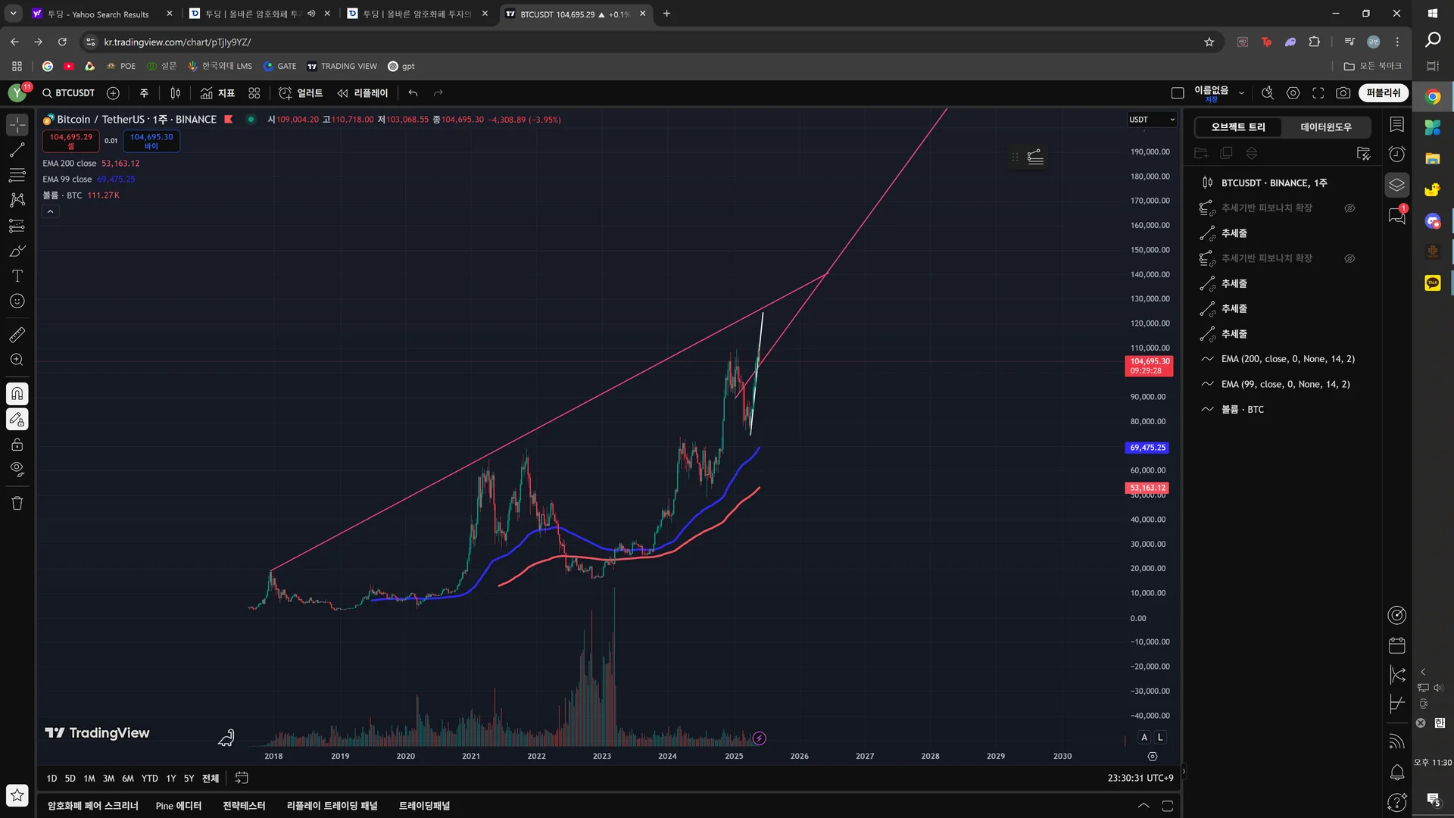Collapse the indicator legend with chevron
Viewport: 1454px width, 818px height.
tap(50, 212)
